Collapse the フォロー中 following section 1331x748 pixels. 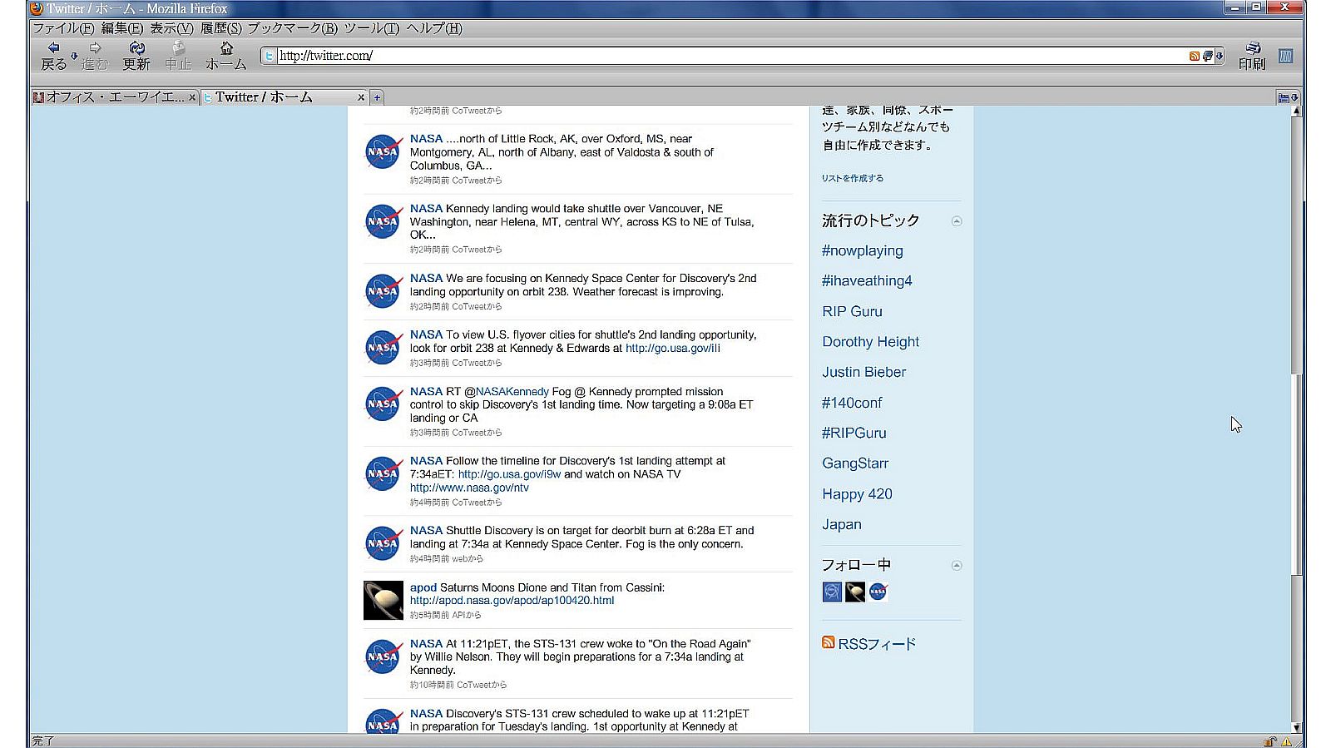[957, 566]
